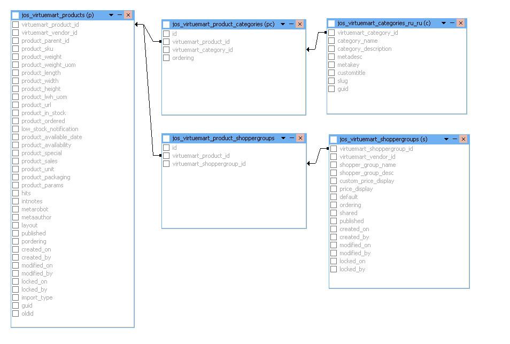Tick product_parent_id checkbox
This screenshot has height=344, width=510.
pos(16,41)
